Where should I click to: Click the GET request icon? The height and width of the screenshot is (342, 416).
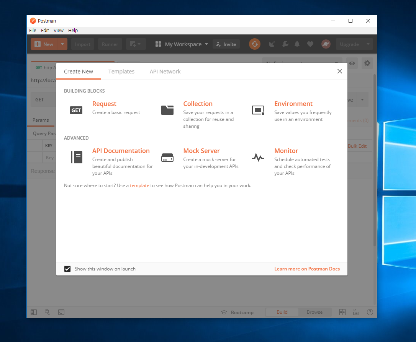[x=76, y=110]
